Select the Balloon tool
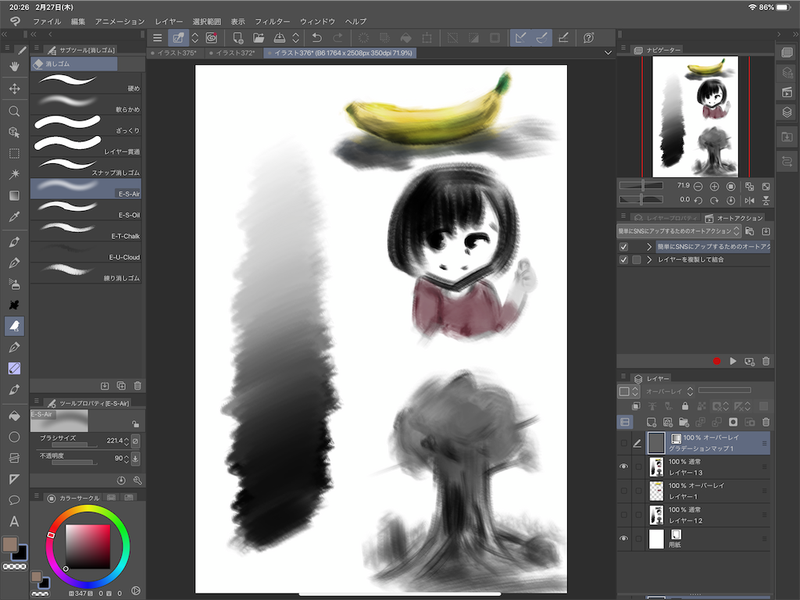The image size is (800, 600). [x=14, y=500]
